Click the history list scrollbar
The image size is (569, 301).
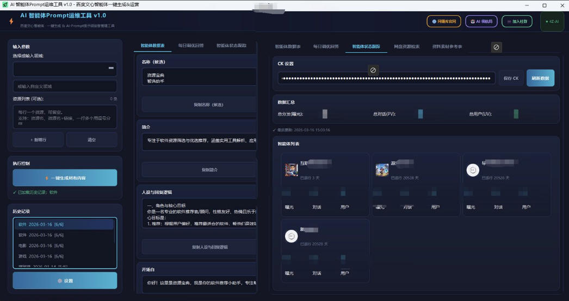115,234
